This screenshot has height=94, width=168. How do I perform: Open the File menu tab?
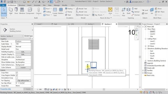pyautogui.click(x=3, y=5)
